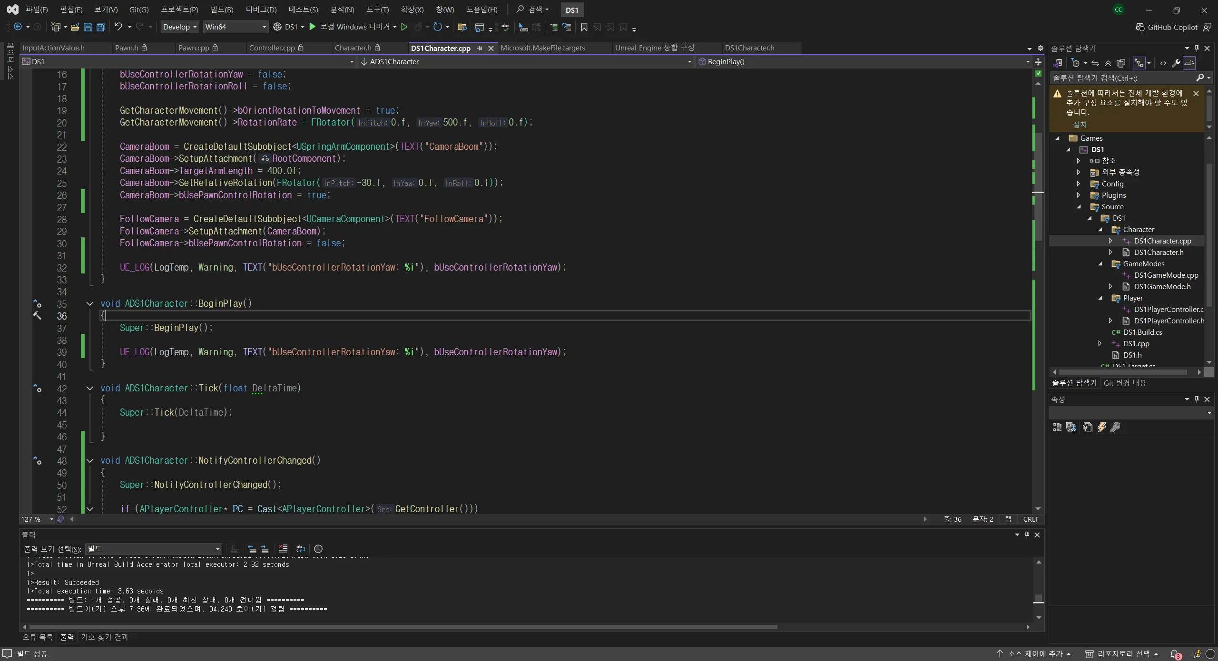The image size is (1218, 661).
Task: Click the Save All files icon
Action: [x=100, y=27]
